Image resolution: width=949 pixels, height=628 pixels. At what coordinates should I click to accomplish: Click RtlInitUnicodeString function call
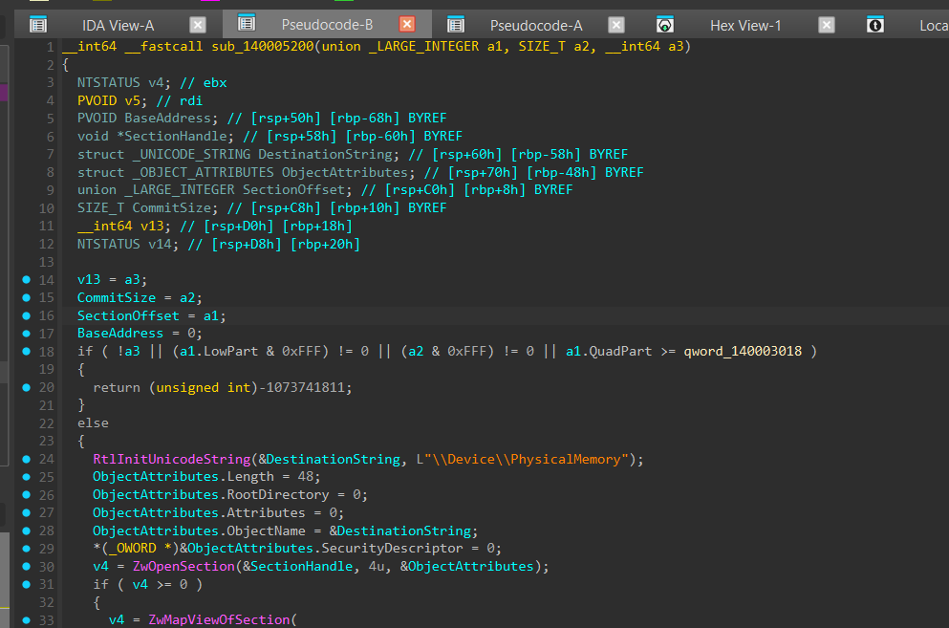pyautogui.click(x=172, y=459)
